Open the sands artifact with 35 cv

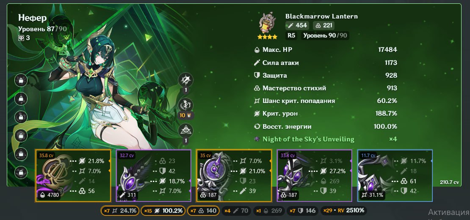(234, 176)
